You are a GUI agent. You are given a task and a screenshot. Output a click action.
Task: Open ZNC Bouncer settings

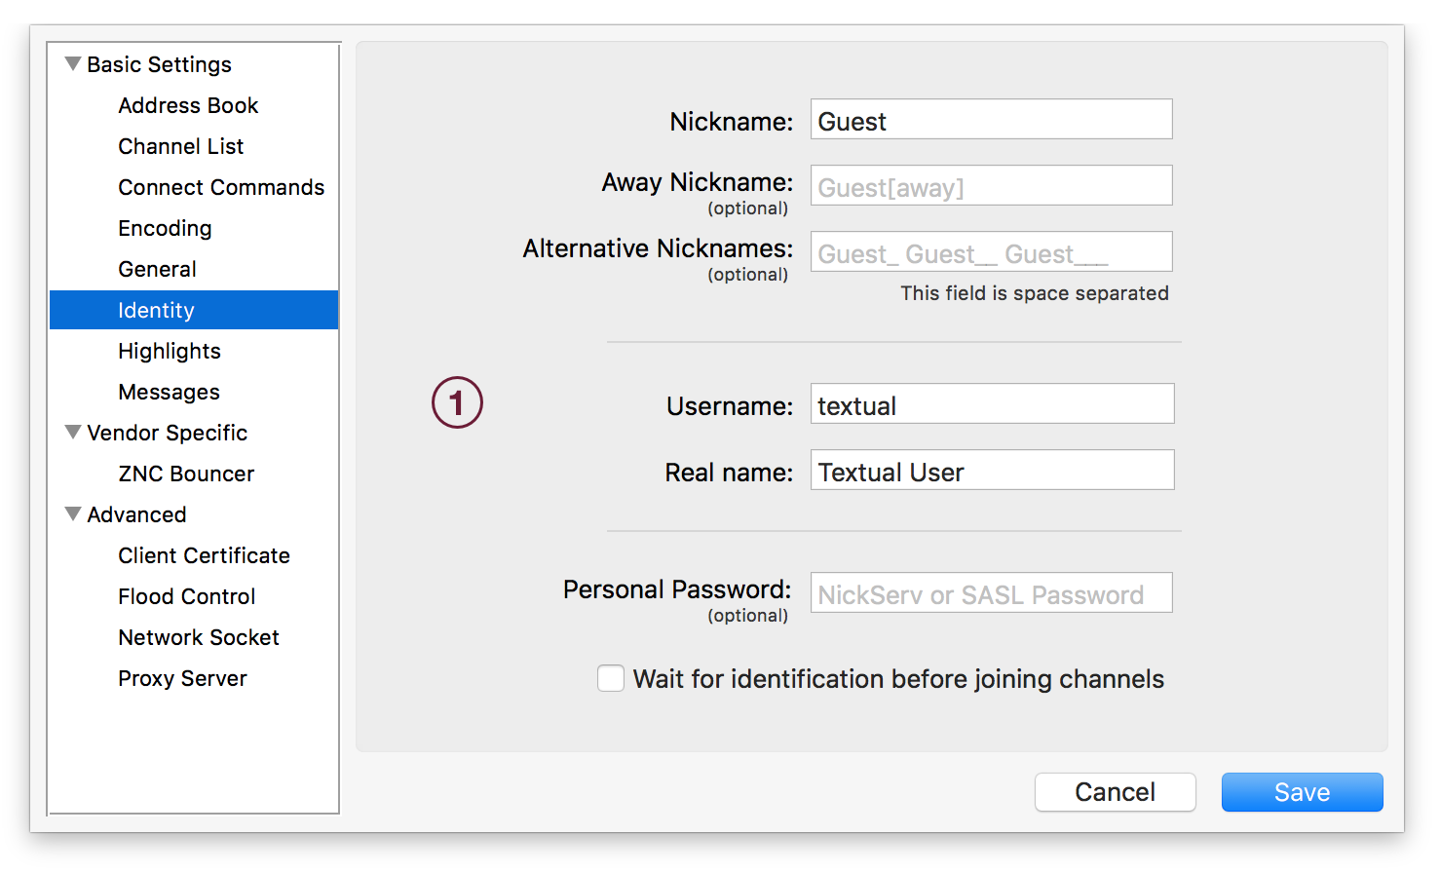tap(186, 474)
